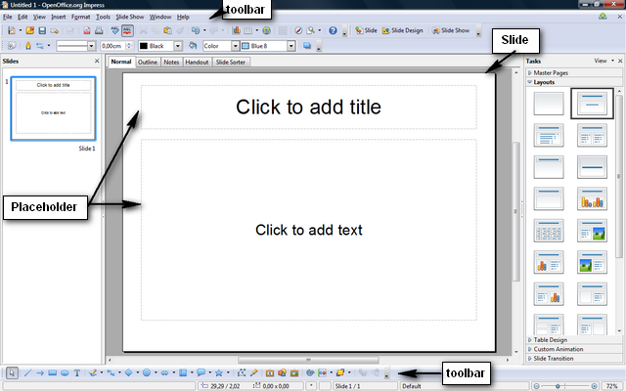The height and width of the screenshot is (391, 626).
Task: Click the Slide button in toolbar
Action: (x=366, y=30)
